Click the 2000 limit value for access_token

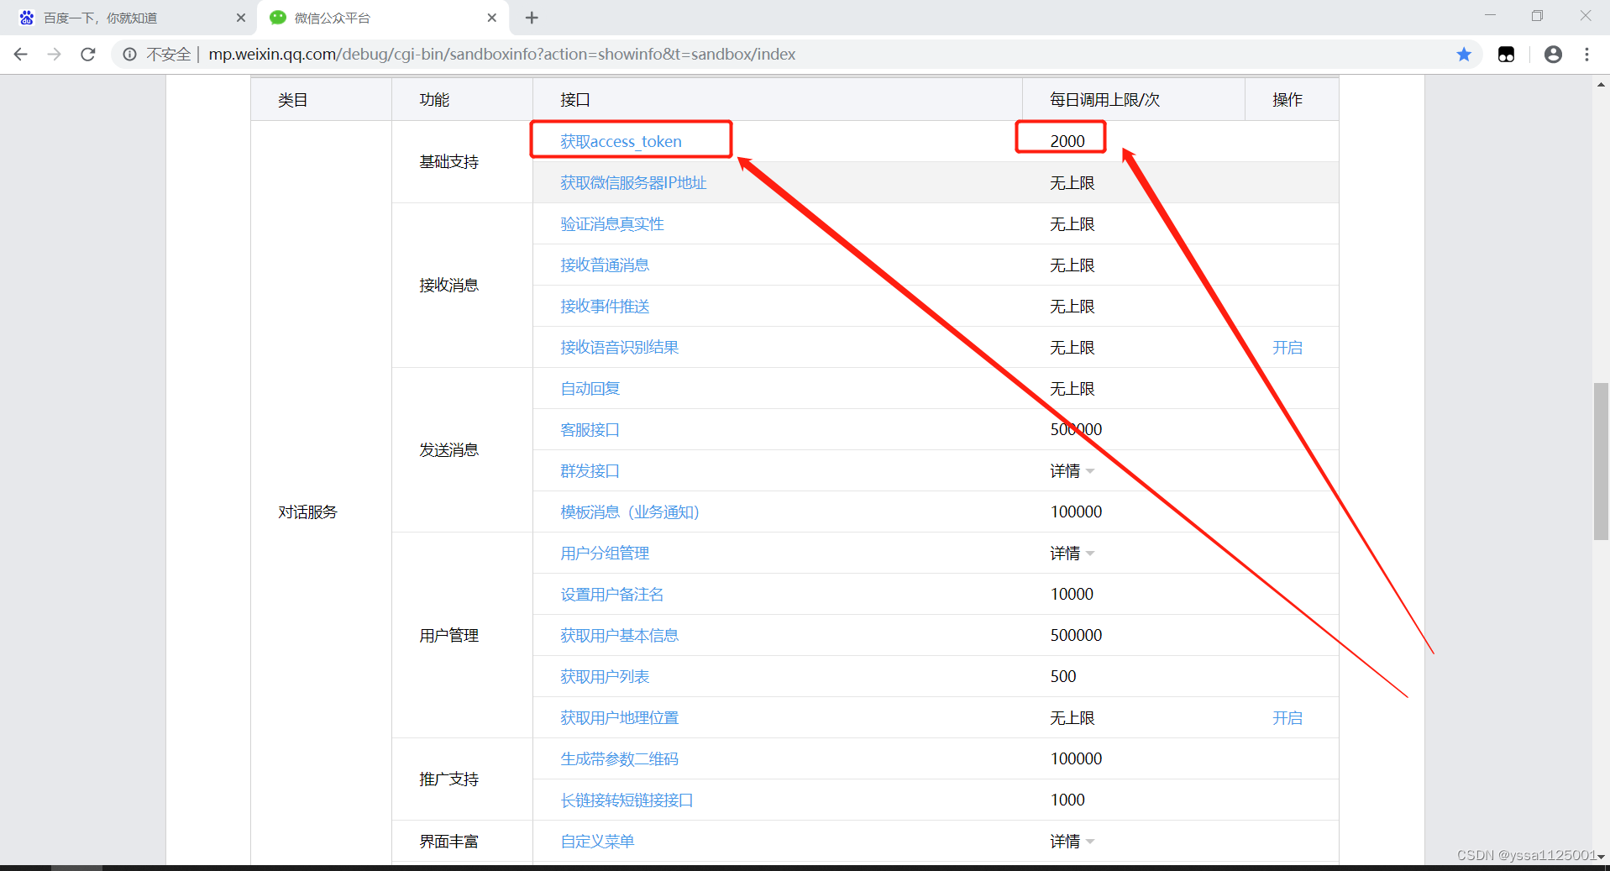point(1067,141)
